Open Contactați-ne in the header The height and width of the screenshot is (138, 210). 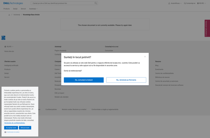point(189,3)
